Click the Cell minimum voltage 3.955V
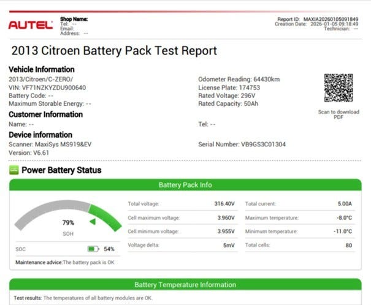Screen dimensions: 371x305 tap(226, 232)
